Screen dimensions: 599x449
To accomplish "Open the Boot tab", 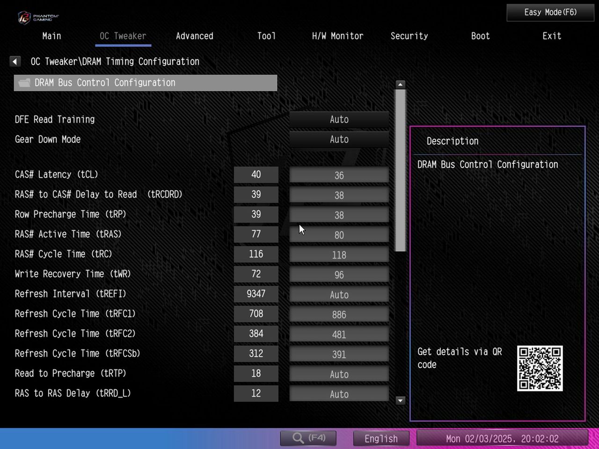I will (x=481, y=36).
